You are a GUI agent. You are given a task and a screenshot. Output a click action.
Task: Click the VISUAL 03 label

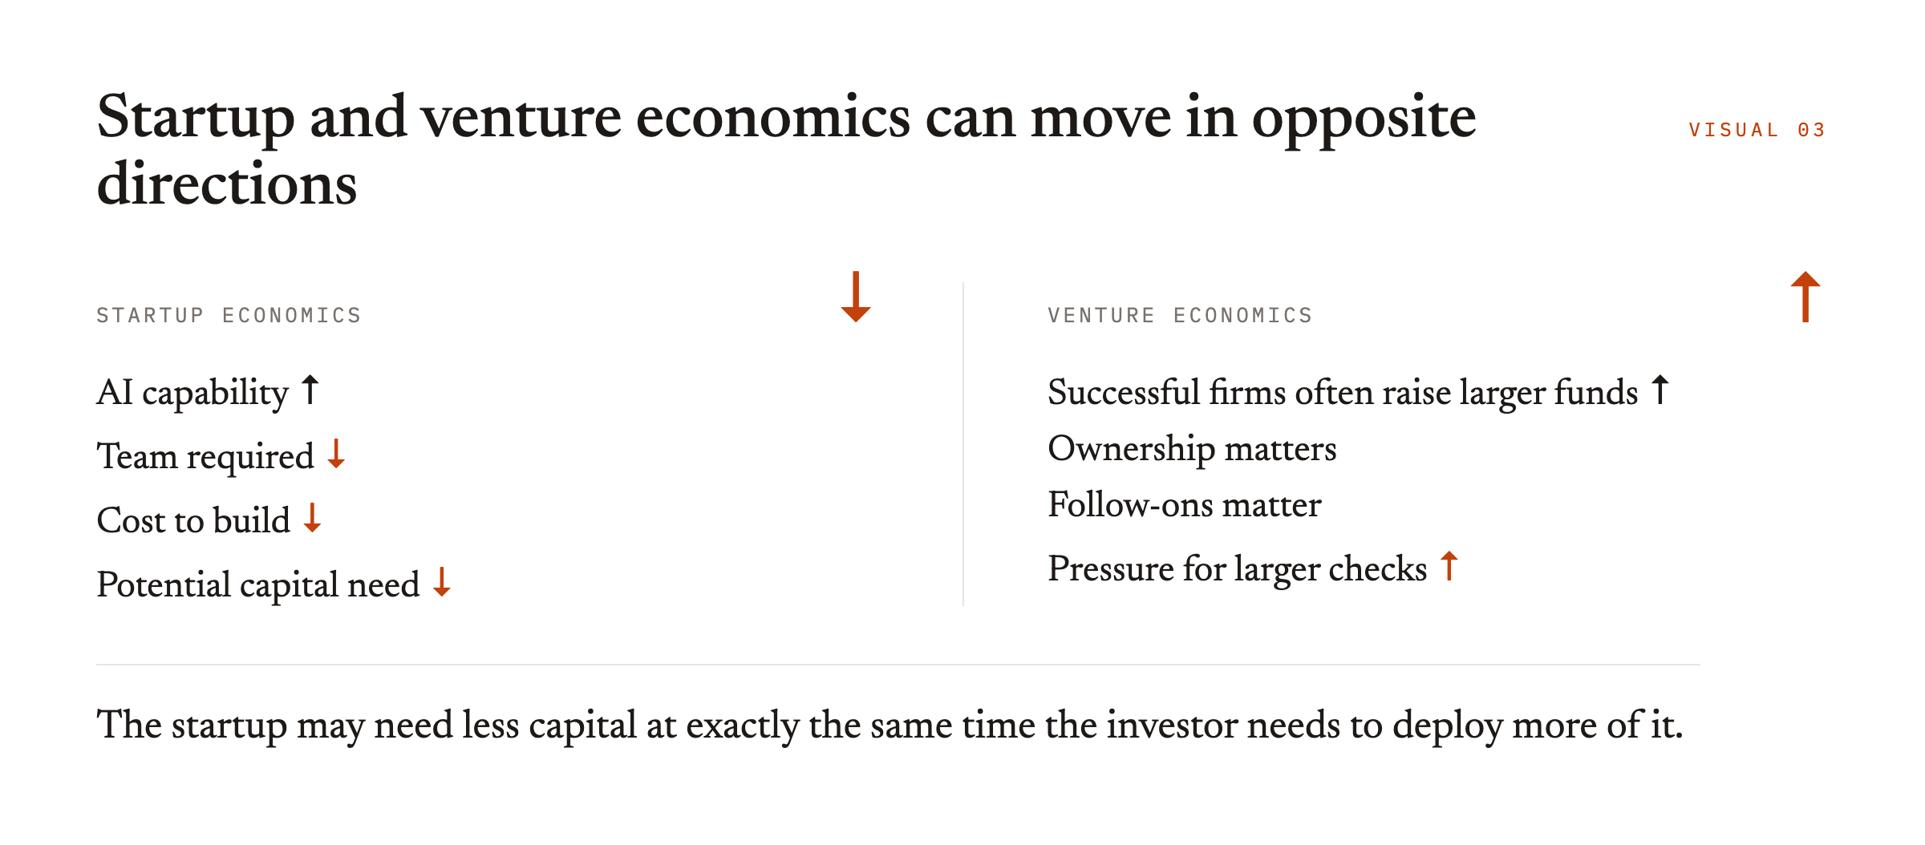1757,130
